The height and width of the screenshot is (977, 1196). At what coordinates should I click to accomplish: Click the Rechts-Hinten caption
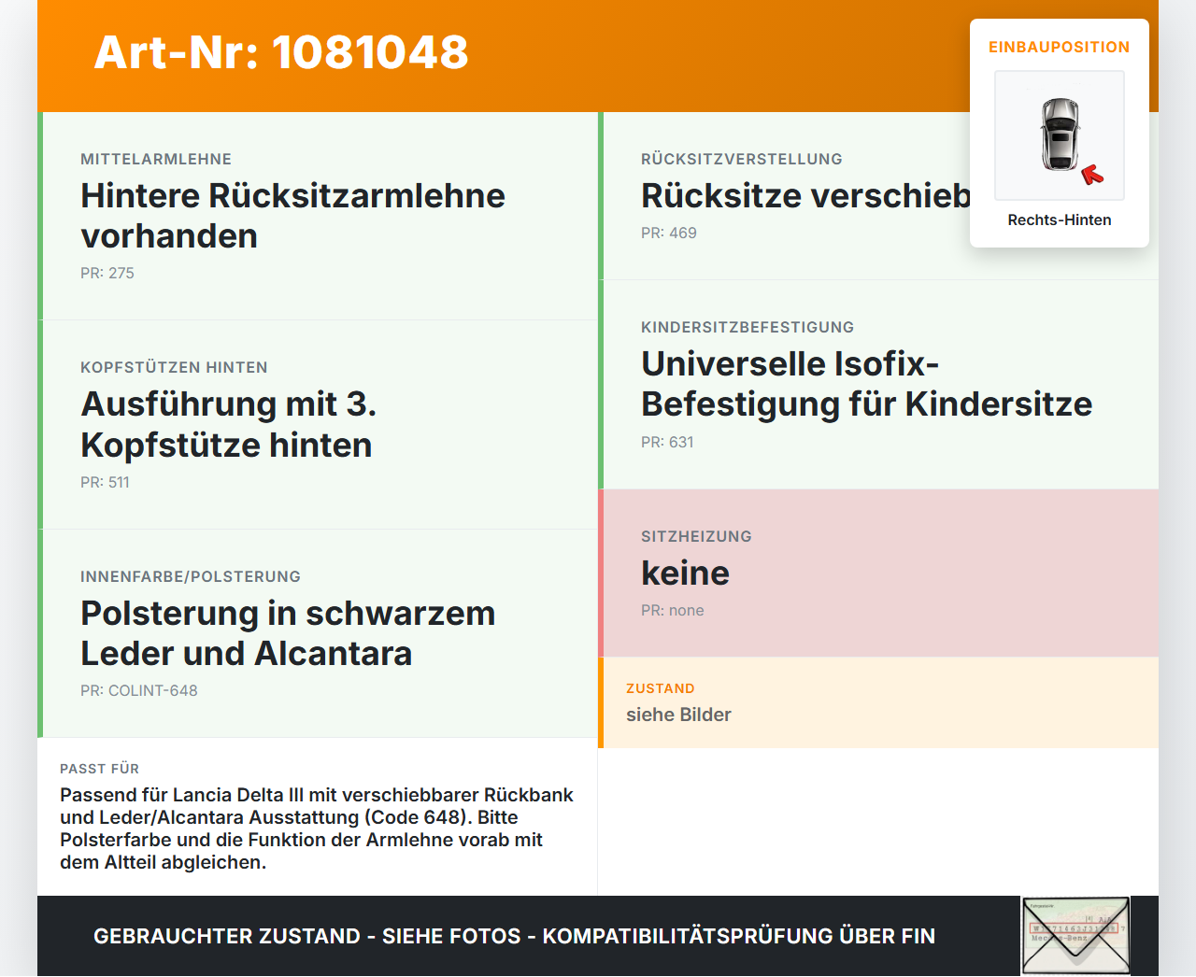[x=1060, y=219]
